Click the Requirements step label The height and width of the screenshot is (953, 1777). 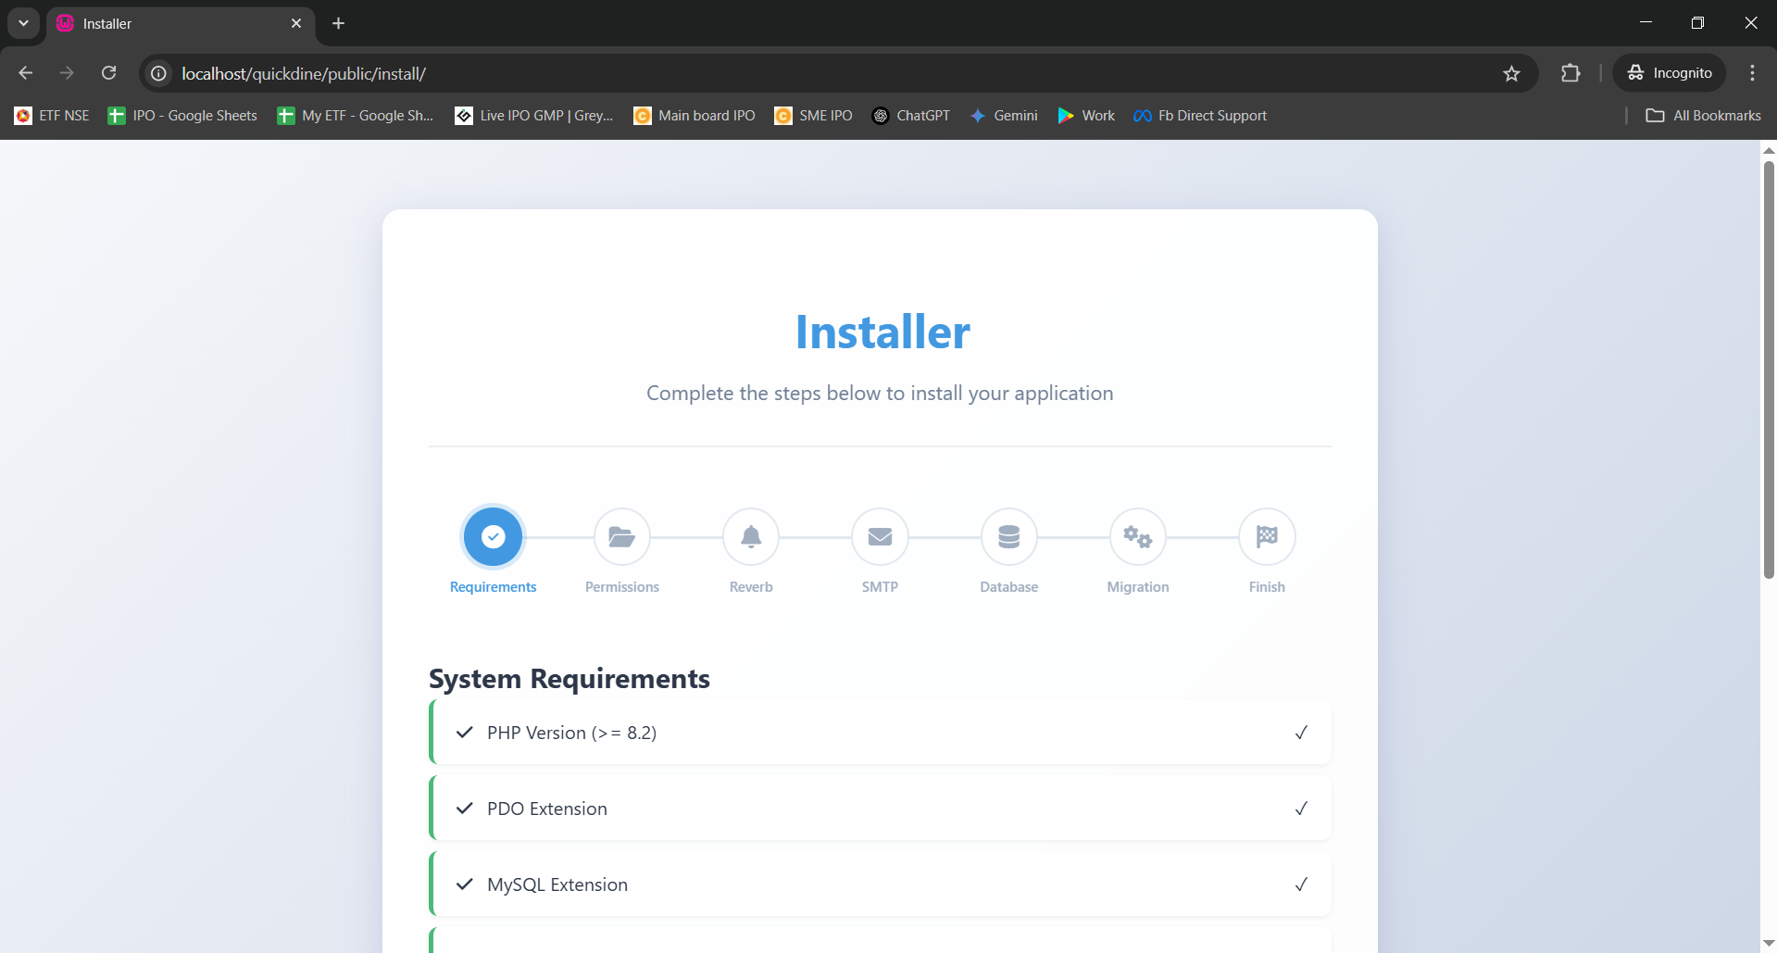pos(493,587)
